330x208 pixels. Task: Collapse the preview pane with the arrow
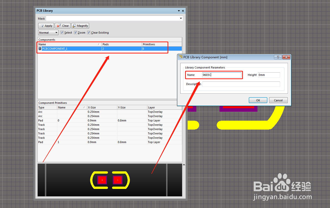(184, 165)
